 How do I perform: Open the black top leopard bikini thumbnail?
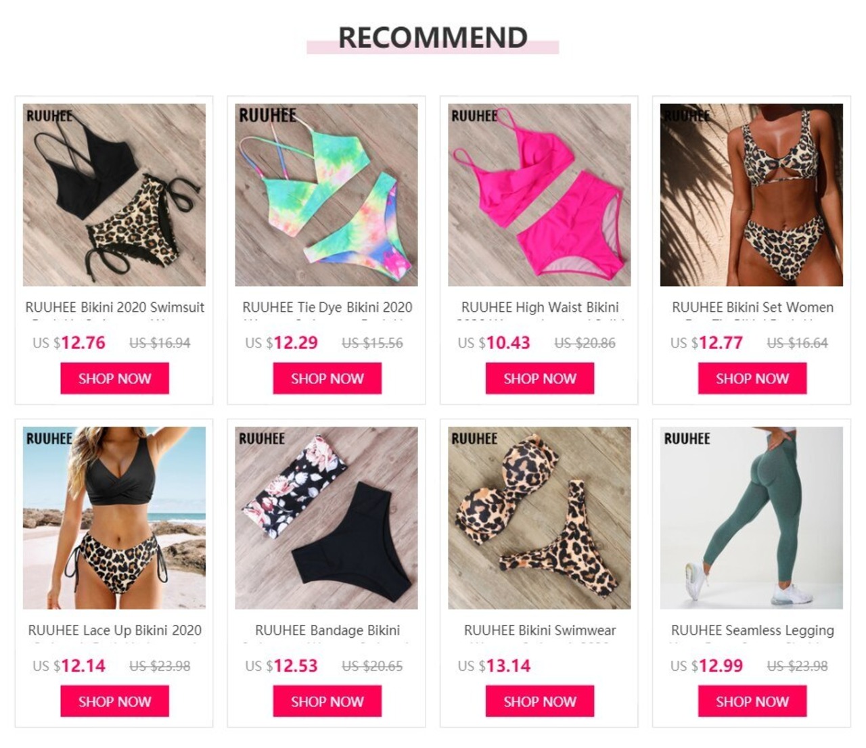tap(114, 195)
